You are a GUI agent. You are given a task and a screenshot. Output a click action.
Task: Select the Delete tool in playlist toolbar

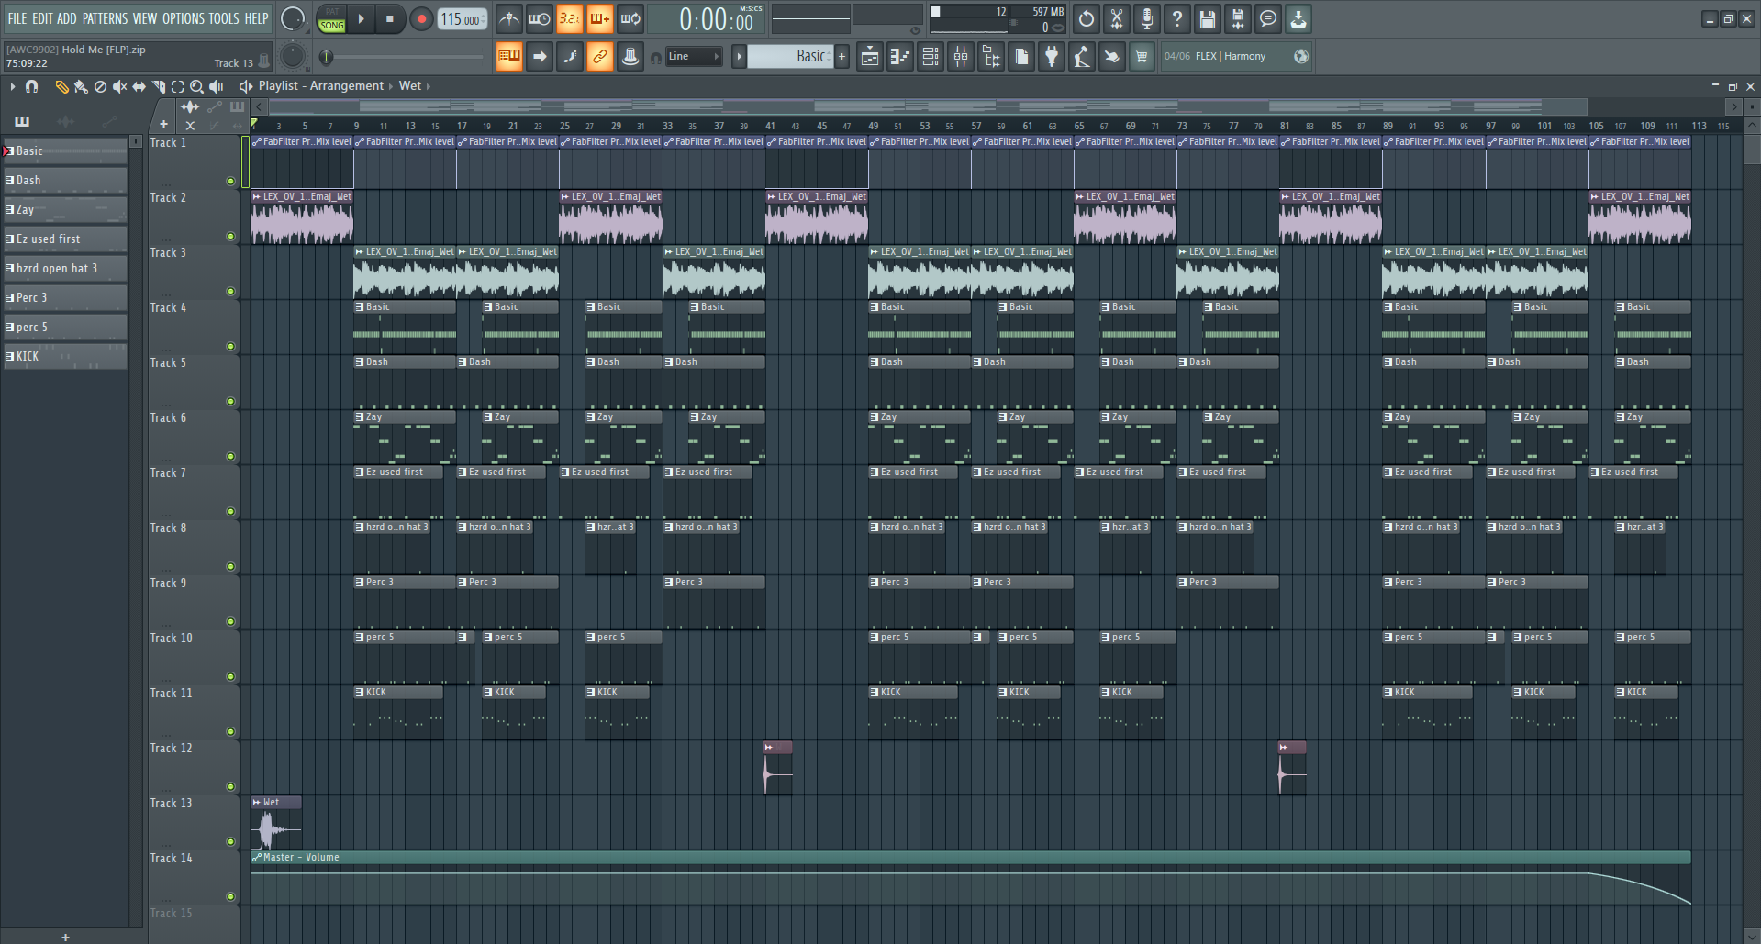[x=100, y=86]
